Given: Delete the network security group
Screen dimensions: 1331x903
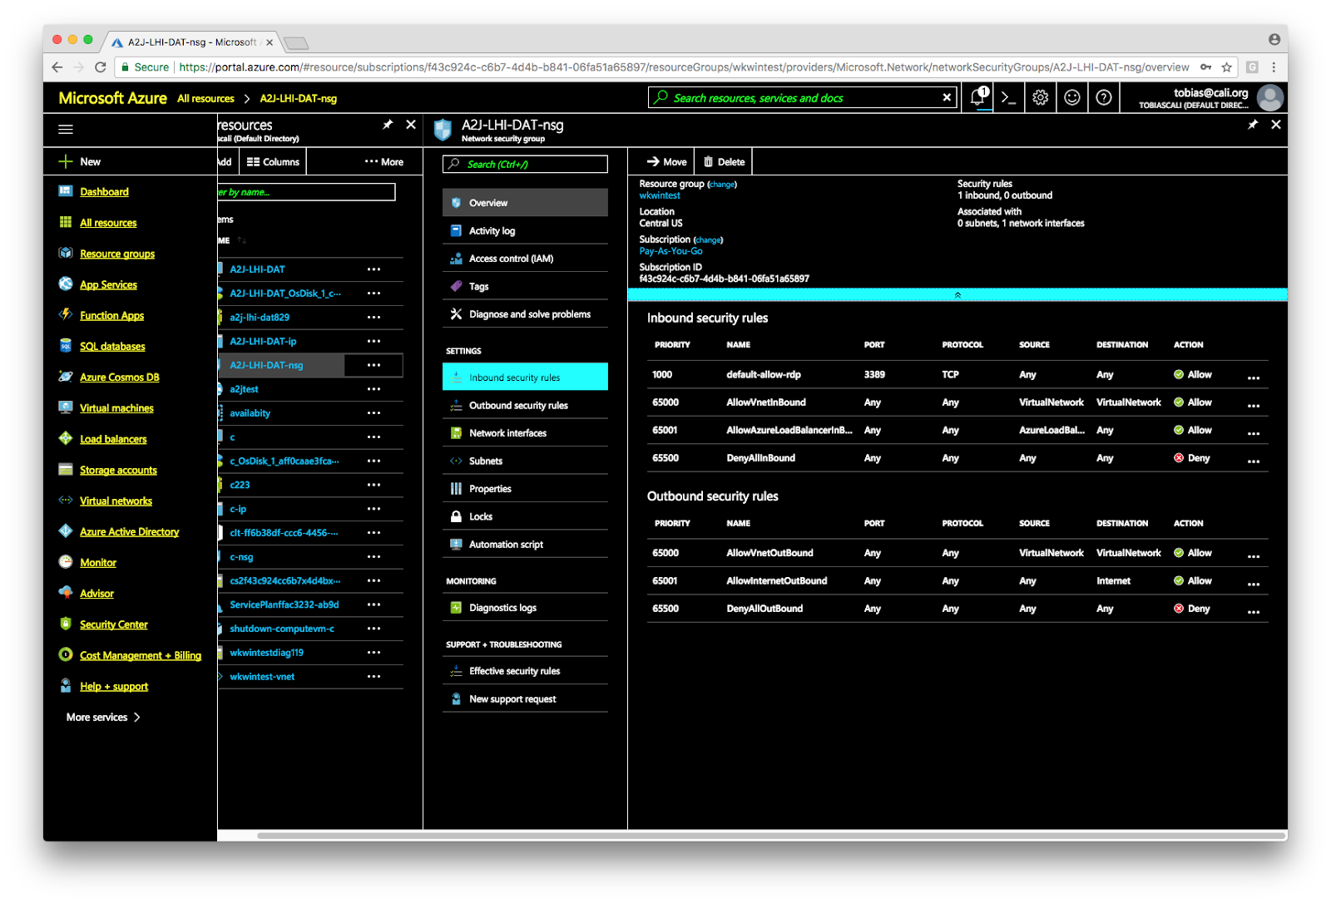Looking at the screenshot, I should point(724,162).
